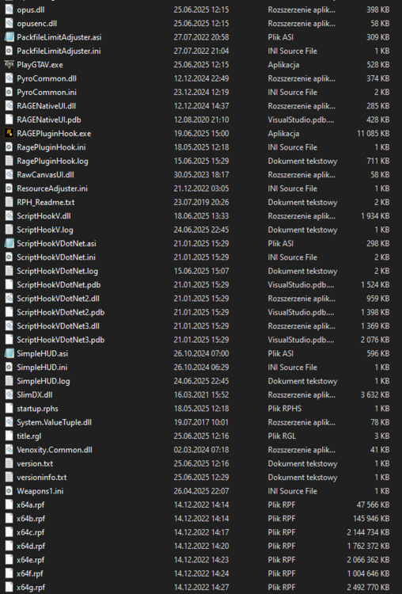Select file name x64d.rpf

(31, 546)
